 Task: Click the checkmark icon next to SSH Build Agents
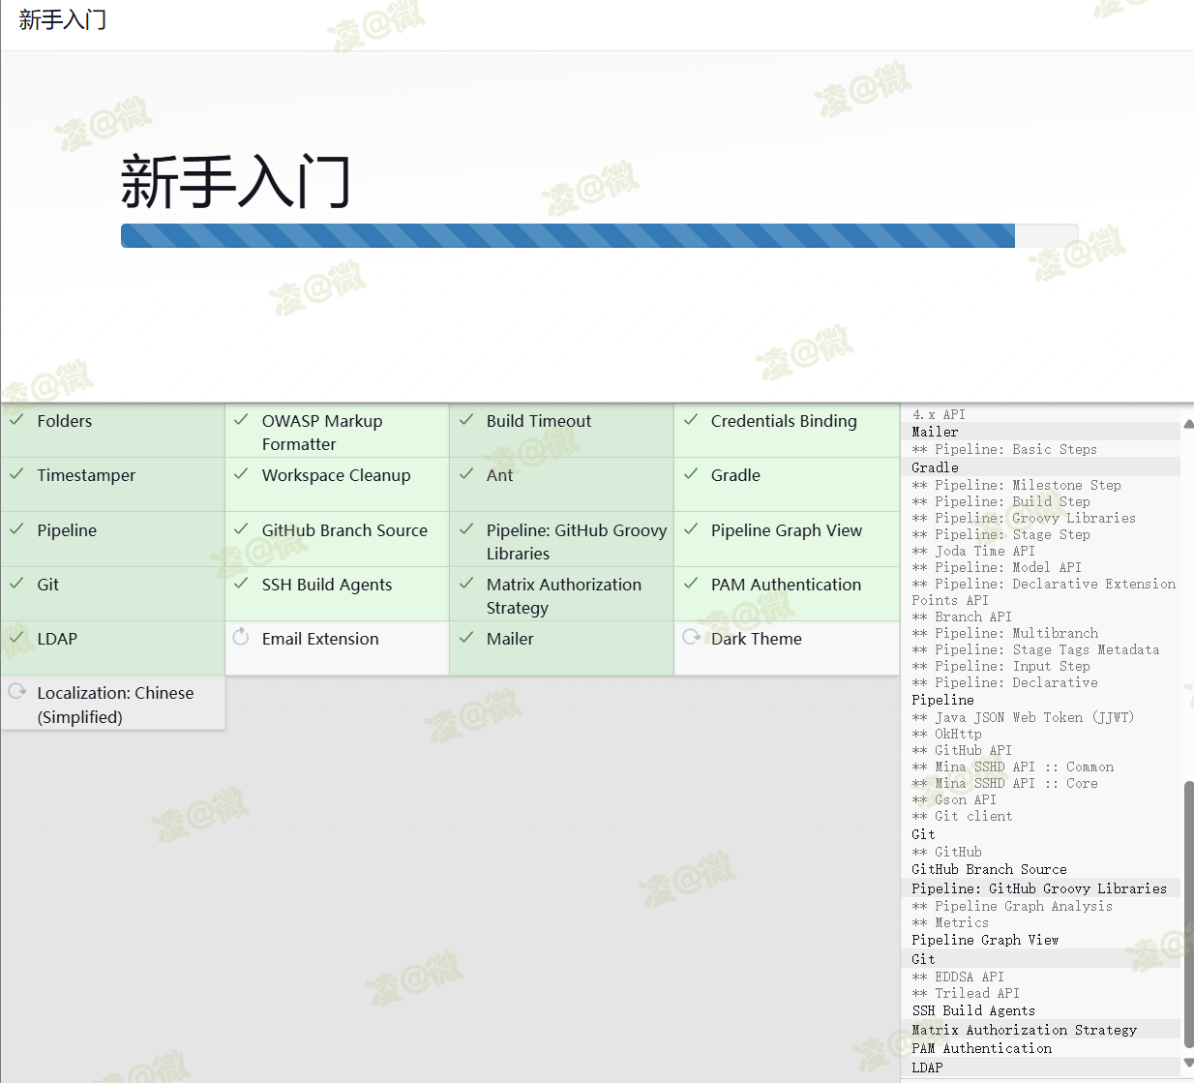pyautogui.click(x=241, y=584)
